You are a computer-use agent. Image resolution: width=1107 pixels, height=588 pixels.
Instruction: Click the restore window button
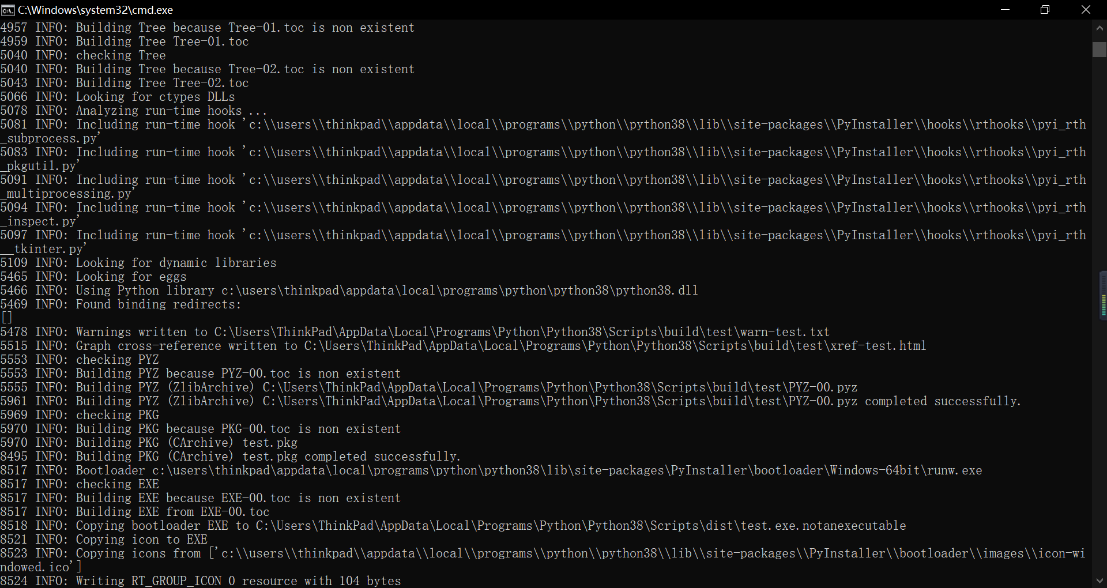(x=1045, y=9)
